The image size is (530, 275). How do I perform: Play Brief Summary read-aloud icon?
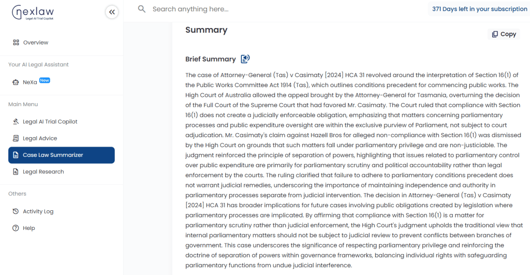point(245,59)
